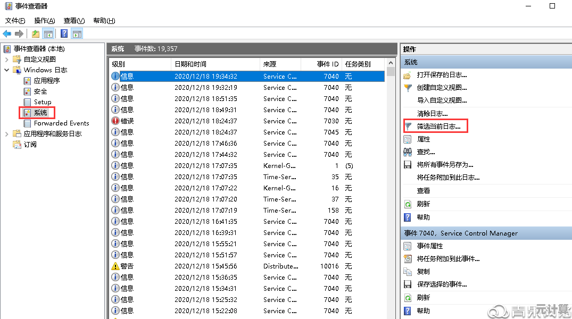Click the funnel icon for 筛选当前日志
This screenshot has height=319, width=572.
[408, 127]
